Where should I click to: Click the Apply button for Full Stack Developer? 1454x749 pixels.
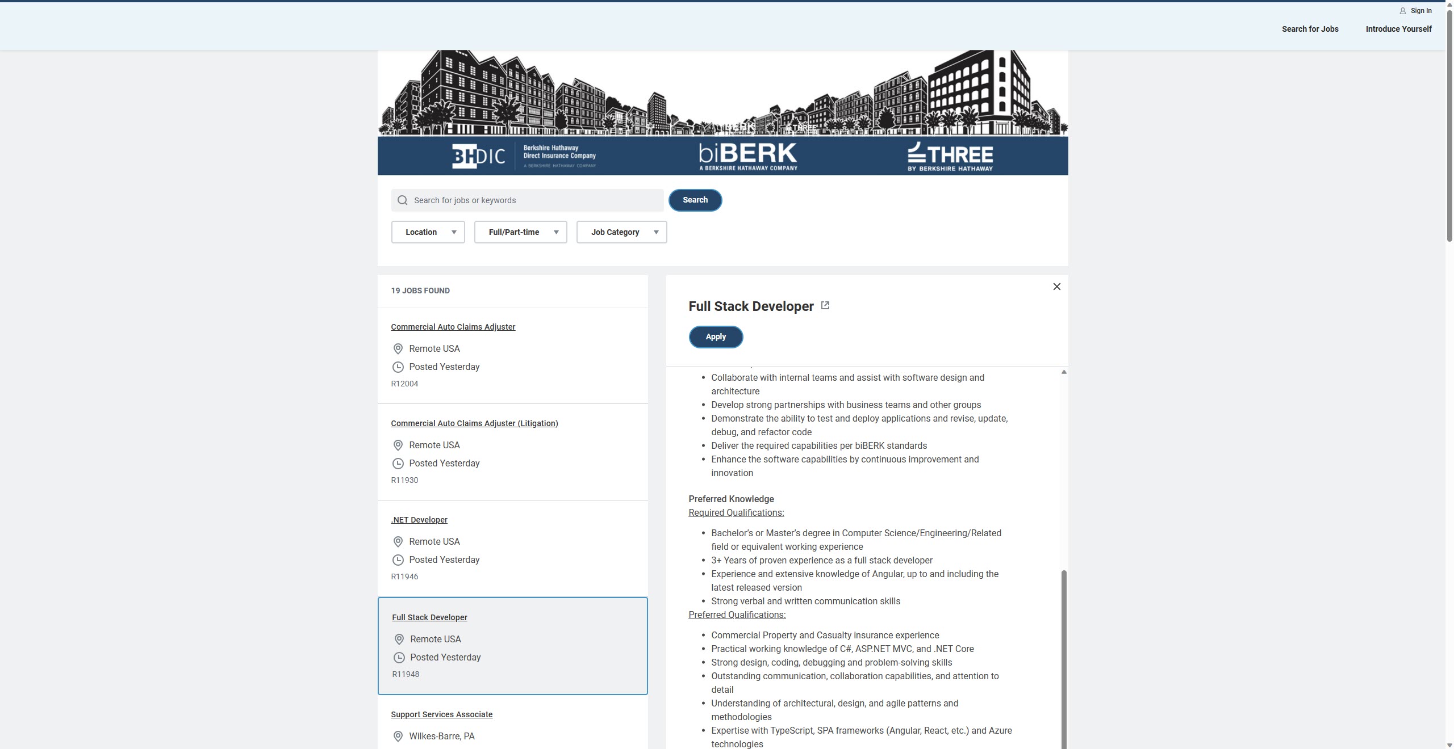pos(716,336)
